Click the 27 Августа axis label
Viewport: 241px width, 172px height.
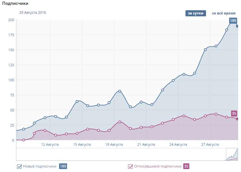click(x=210, y=145)
